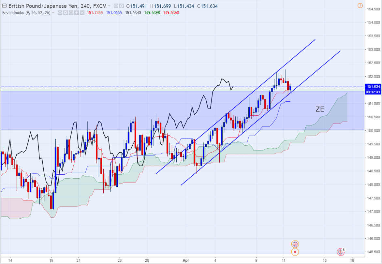Expand the dropdown arrow after FXCM
Image resolution: width=382 pixels, height=264 pixels.
point(109,6)
